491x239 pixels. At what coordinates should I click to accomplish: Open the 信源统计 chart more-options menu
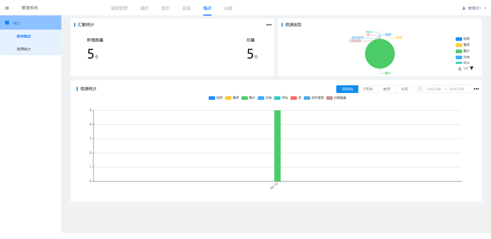point(476,89)
